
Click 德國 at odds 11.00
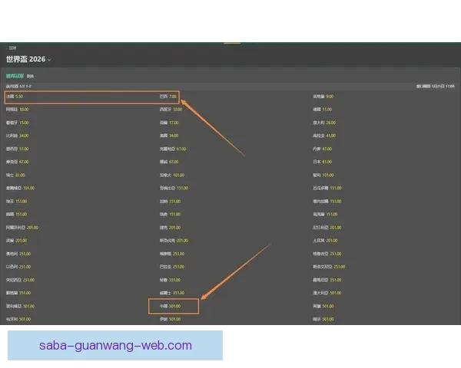coord(322,110)
